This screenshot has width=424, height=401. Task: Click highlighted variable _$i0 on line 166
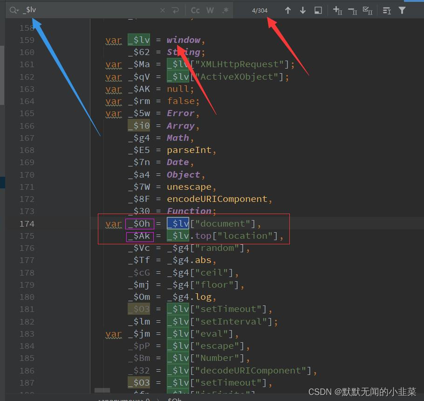pos(139,126)
